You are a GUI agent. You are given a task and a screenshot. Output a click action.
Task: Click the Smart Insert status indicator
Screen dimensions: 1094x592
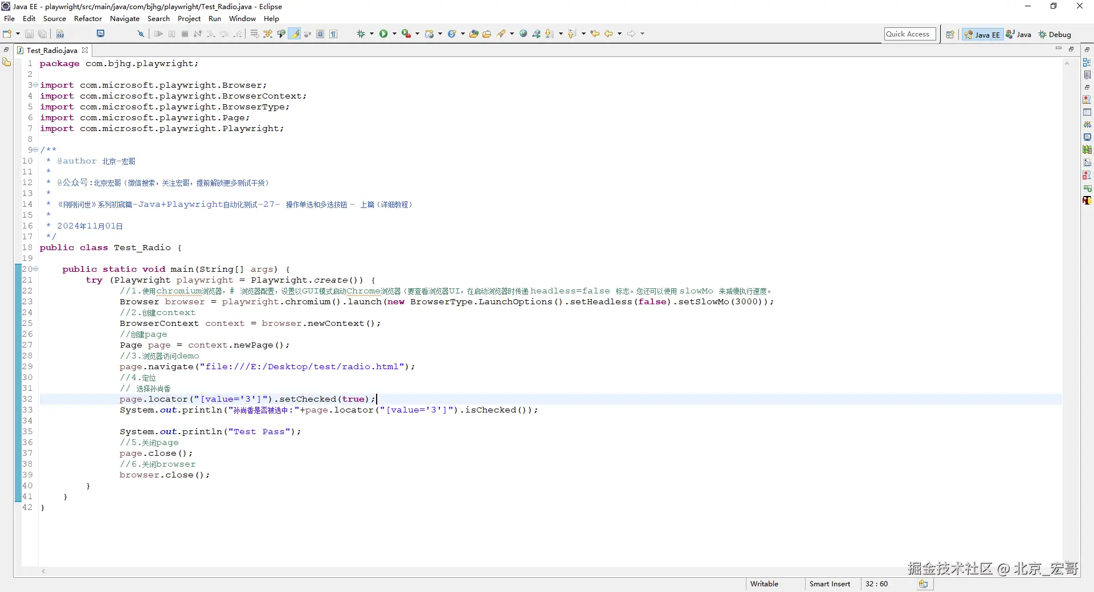pyautogui.click(x=830, y=584)
